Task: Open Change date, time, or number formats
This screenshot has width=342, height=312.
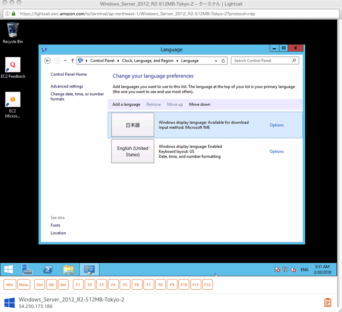Action: (x=77, y=96)
